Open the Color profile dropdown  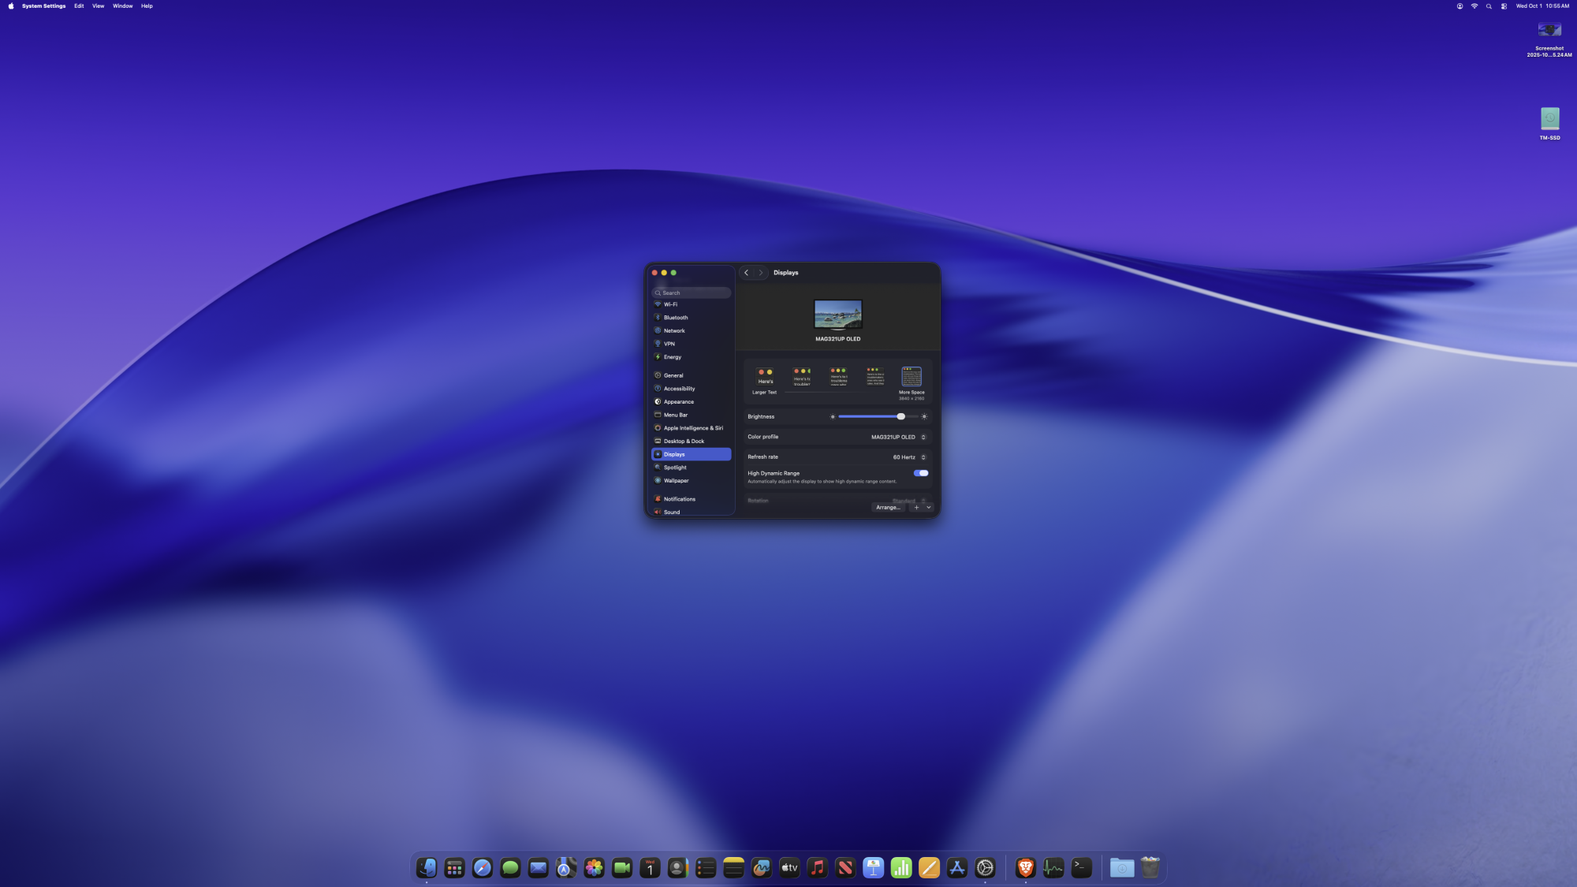[898, 437]
